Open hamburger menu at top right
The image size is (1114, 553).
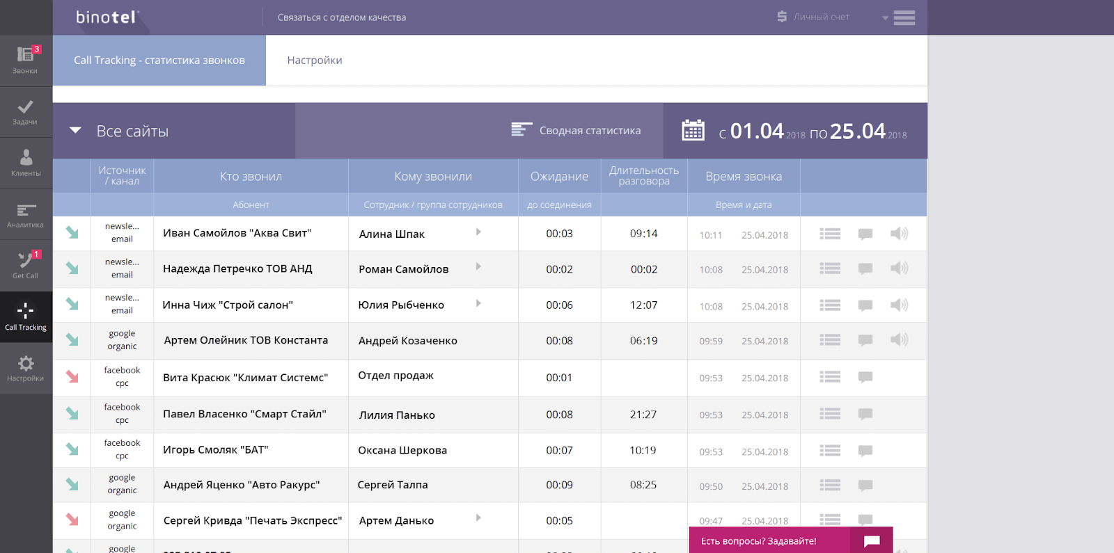(x=904, y=17)
